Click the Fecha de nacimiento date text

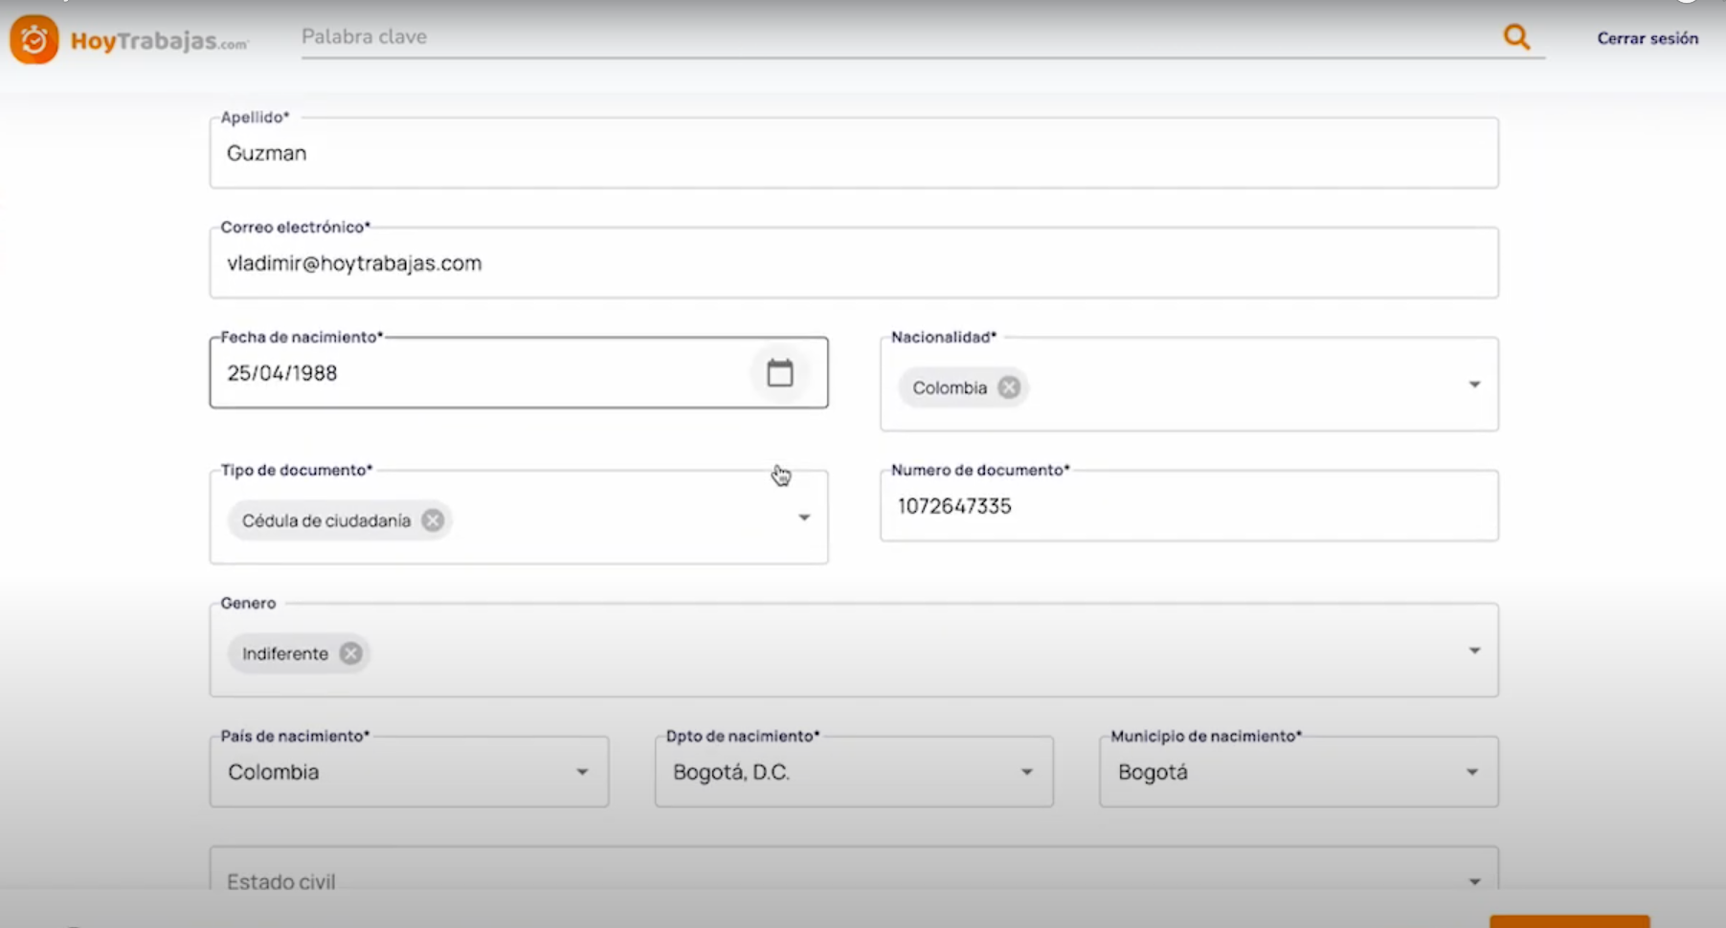tap(282, 373)
